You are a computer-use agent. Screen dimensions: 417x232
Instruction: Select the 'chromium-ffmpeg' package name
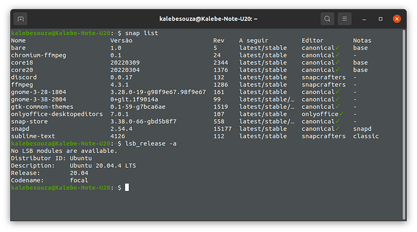coord(39,55)
